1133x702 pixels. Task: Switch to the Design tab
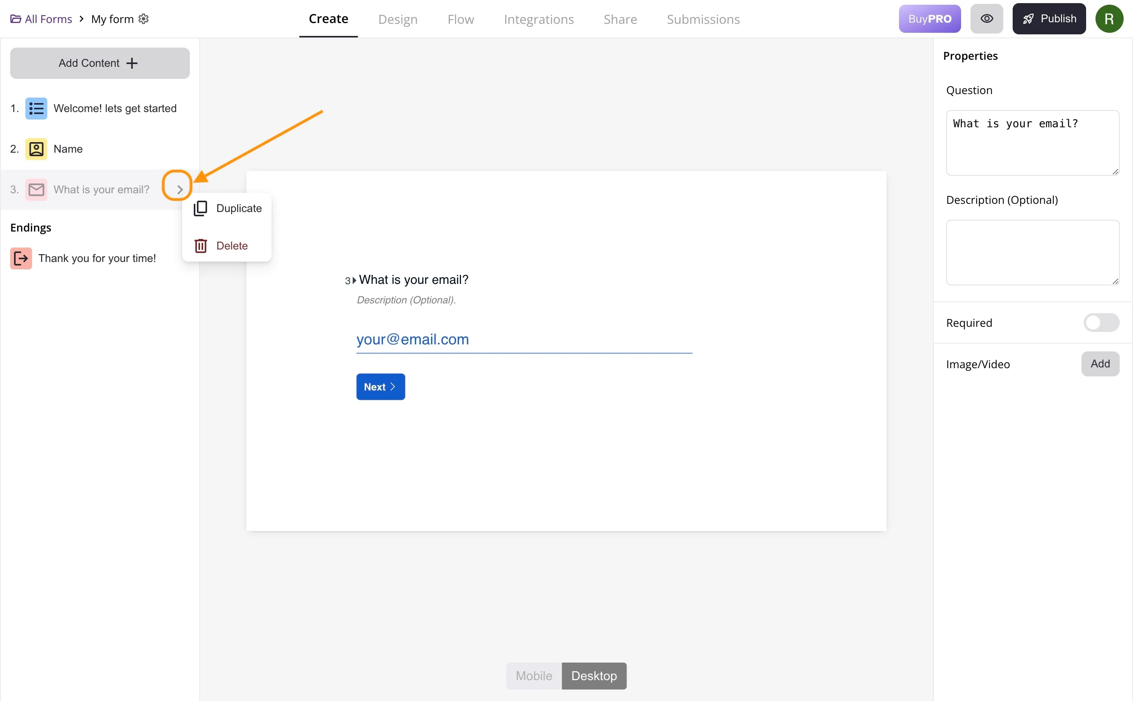pyautogui.click(x=397, y=18)
